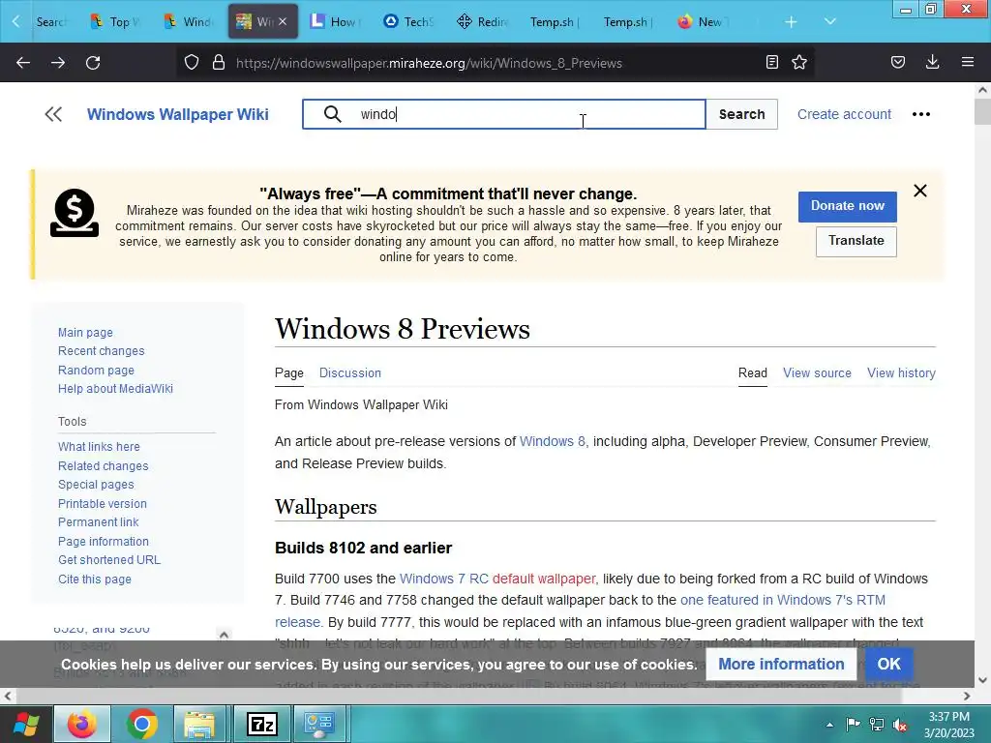The image size is (991, 743).
Task: Open the Firefox downloads icon
Action: [932, 63]
